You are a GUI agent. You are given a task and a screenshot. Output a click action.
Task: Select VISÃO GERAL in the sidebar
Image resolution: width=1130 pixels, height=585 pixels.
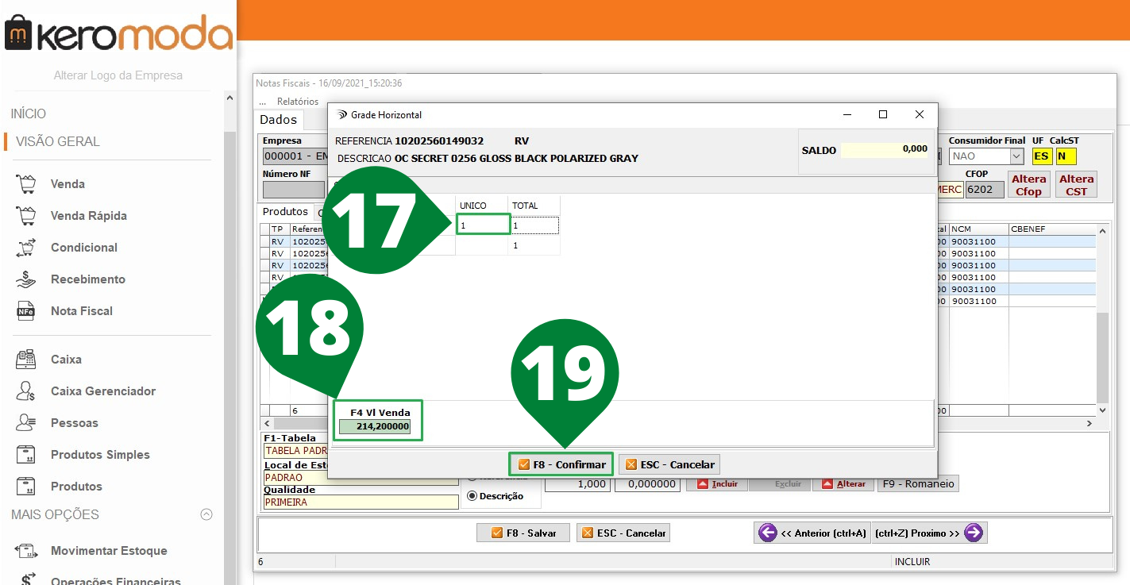[x=58, y=141]
